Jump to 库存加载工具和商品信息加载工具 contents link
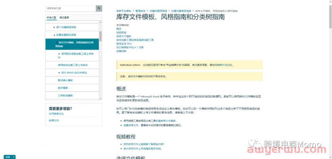The image size is (332, 159). point(135,40)
